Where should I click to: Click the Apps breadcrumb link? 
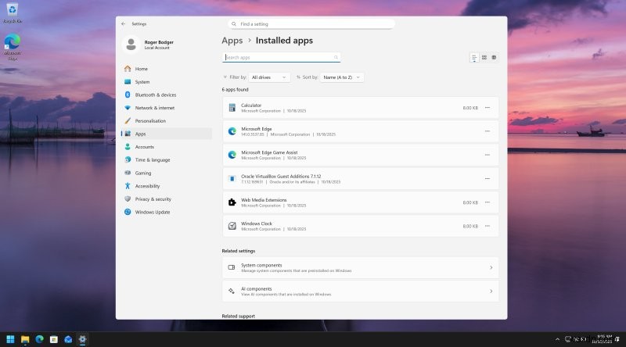[x=232, y=41]
